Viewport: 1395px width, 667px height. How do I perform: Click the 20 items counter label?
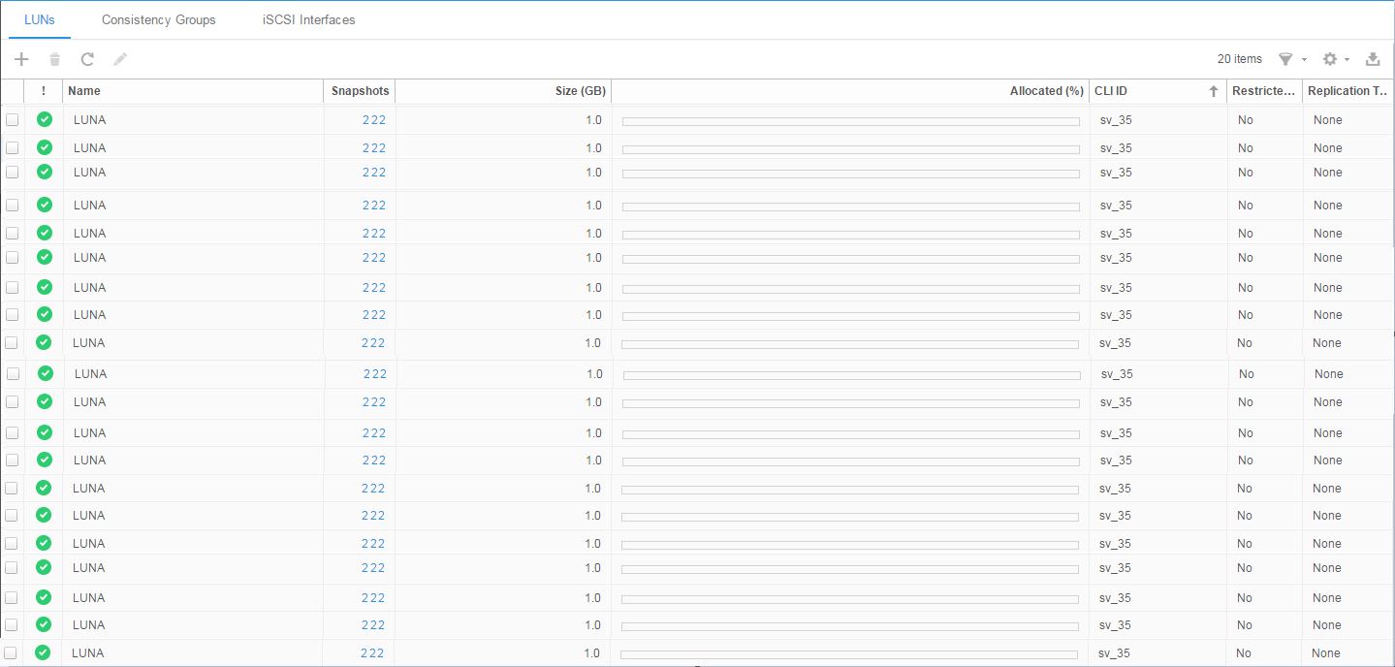pyautogui.click(x=1239, y=58)
